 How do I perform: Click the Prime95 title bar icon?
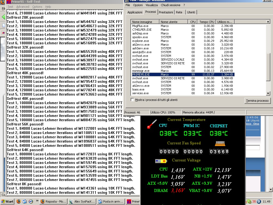click(9, 2)
